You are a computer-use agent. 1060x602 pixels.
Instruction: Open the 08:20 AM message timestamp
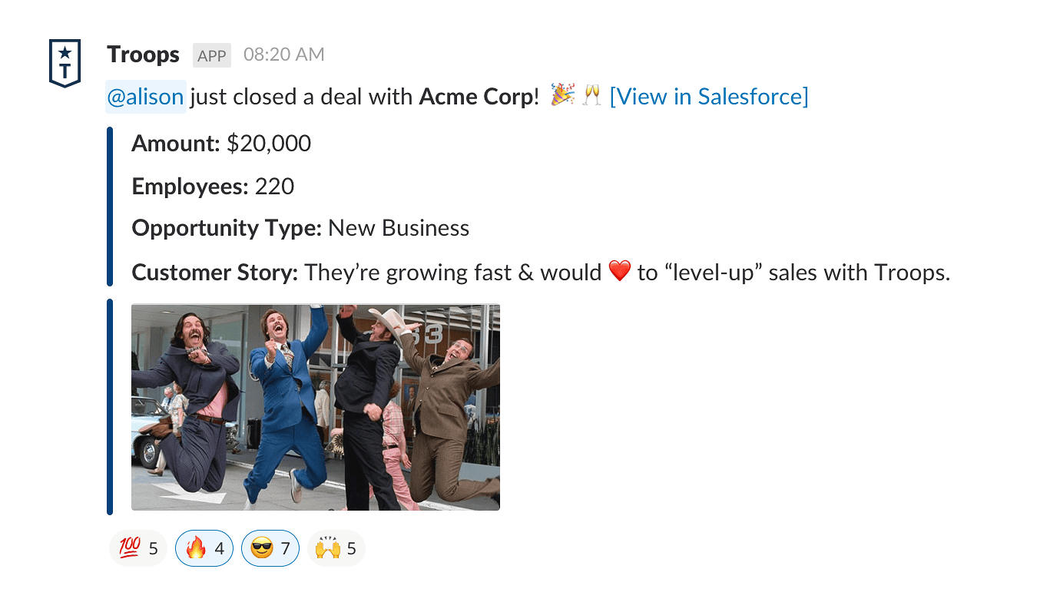click(x=283, y=55)
